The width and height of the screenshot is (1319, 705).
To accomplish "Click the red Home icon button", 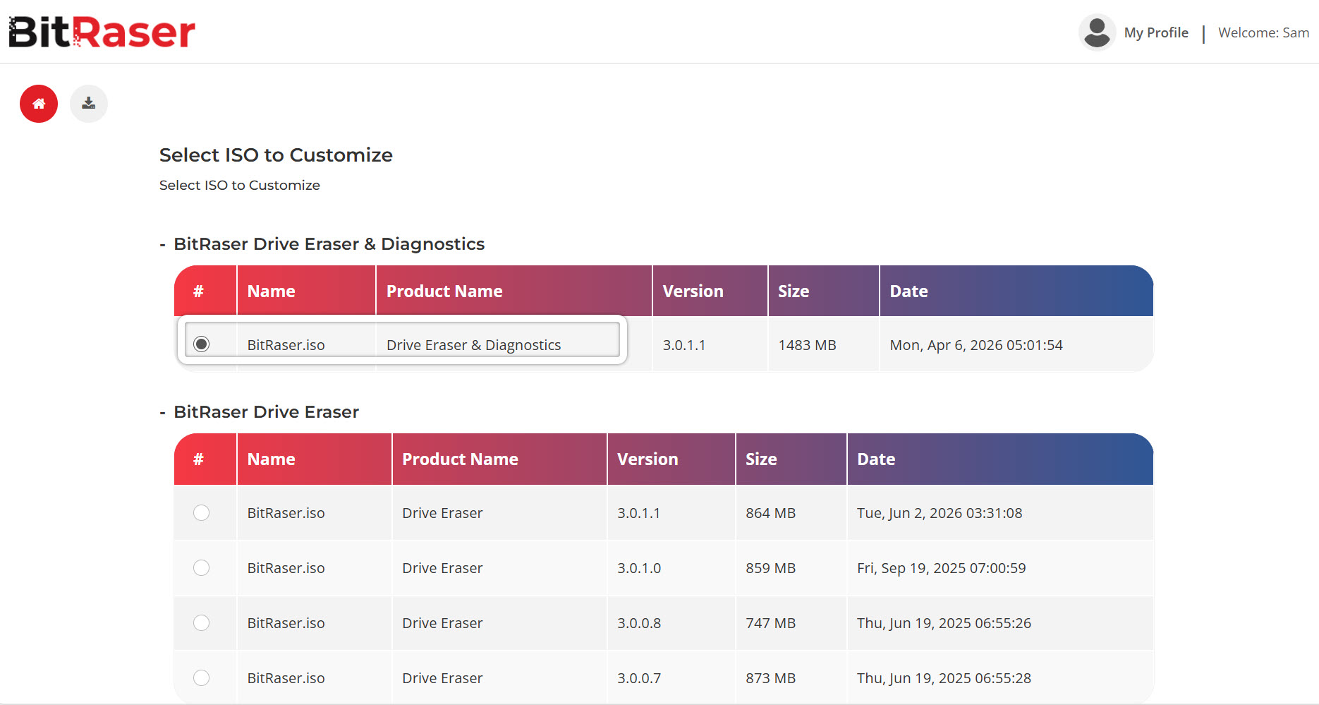I will tap(39, 104).
